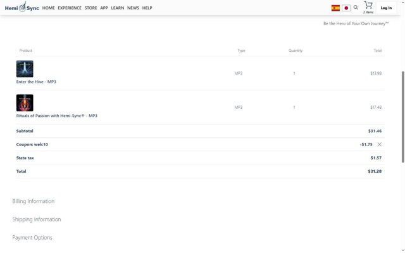This screenshot has height=253, width=405.
Task: Click the page vertical scrollbar
Action: (402, 116)
